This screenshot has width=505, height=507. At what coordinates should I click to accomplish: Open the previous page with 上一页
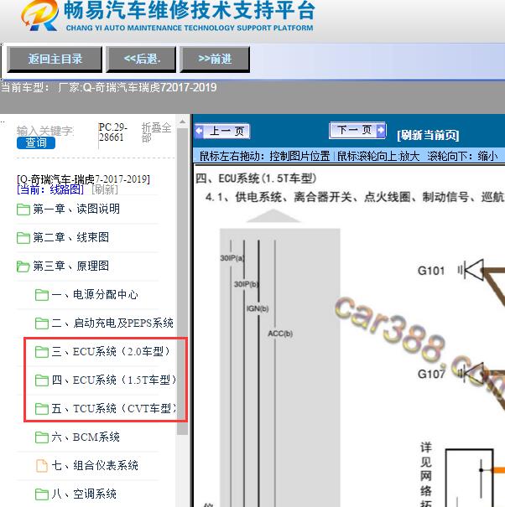coord(222,132)
